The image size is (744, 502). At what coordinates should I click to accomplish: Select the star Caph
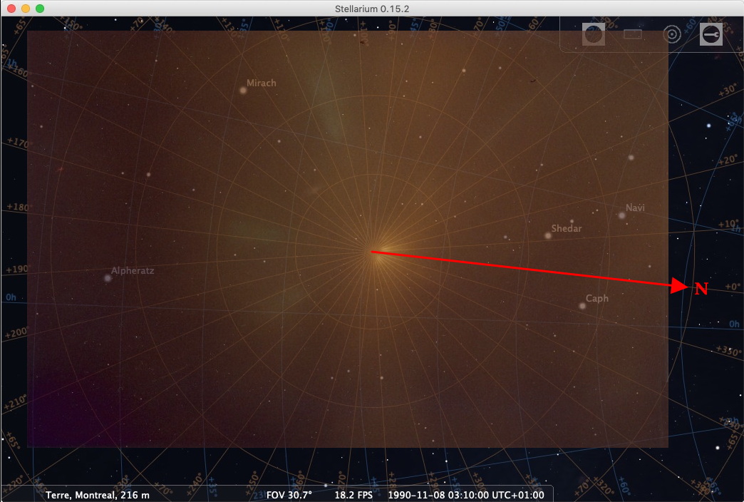582,306
